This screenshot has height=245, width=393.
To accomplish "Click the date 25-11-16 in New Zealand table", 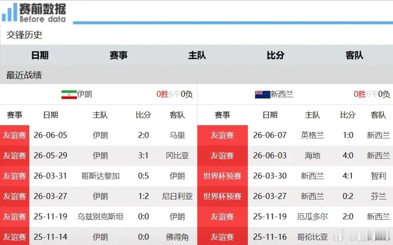I will click(270, 237).
